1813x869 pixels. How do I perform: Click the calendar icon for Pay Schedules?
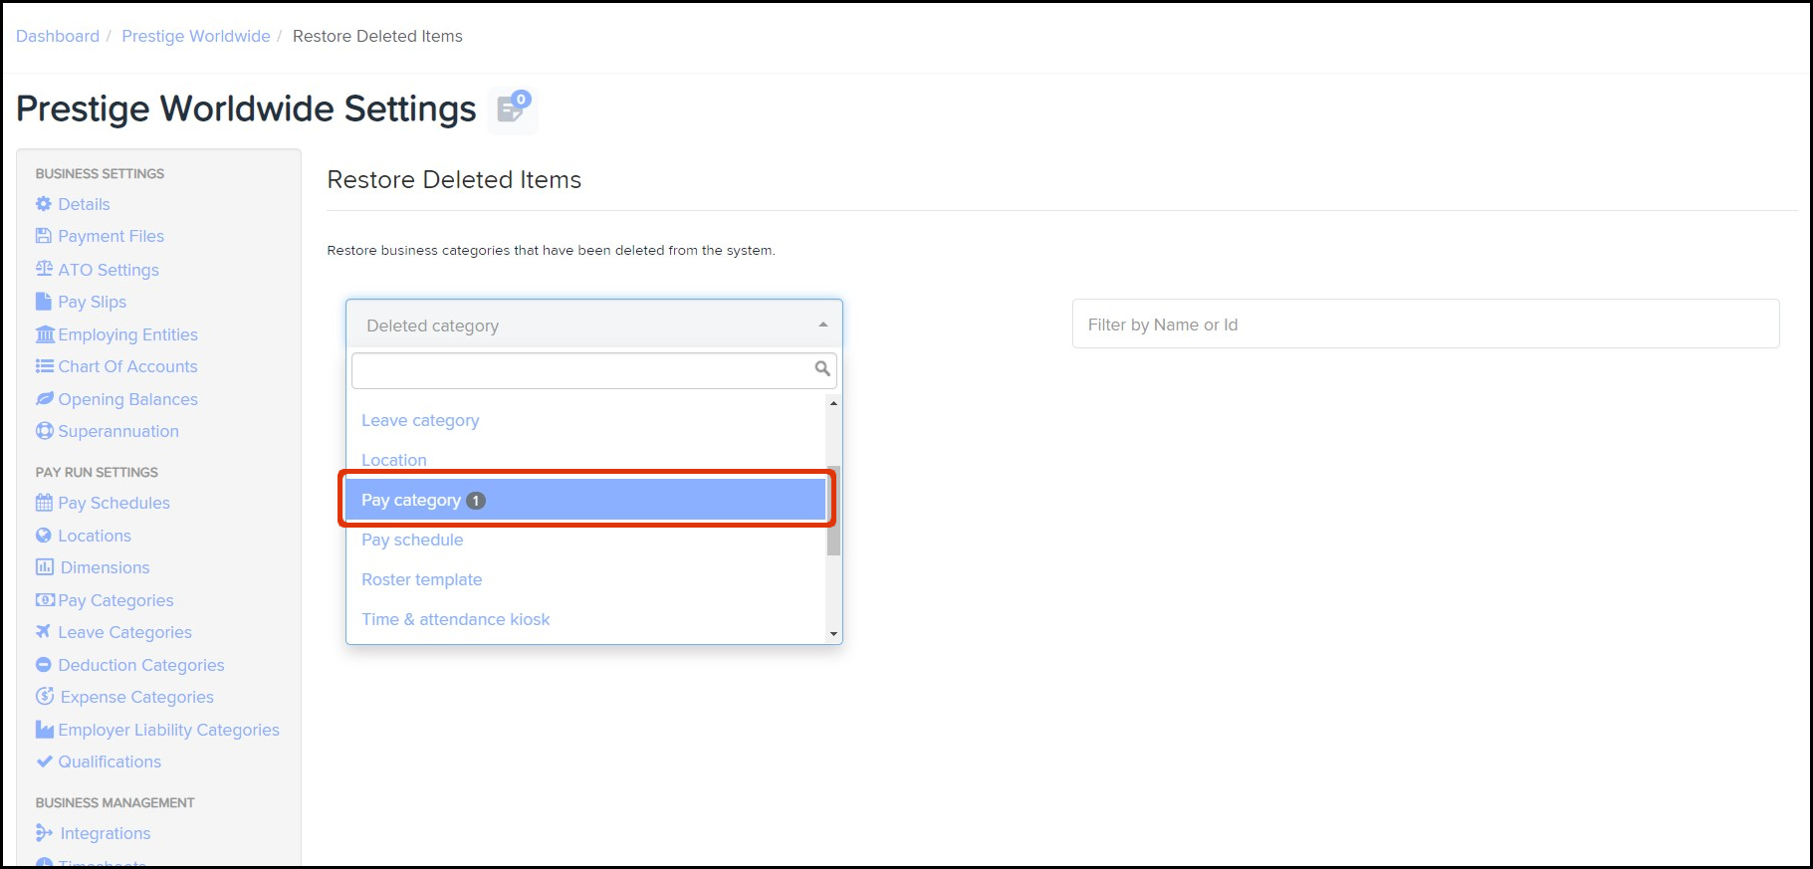[x=44, y=503]
